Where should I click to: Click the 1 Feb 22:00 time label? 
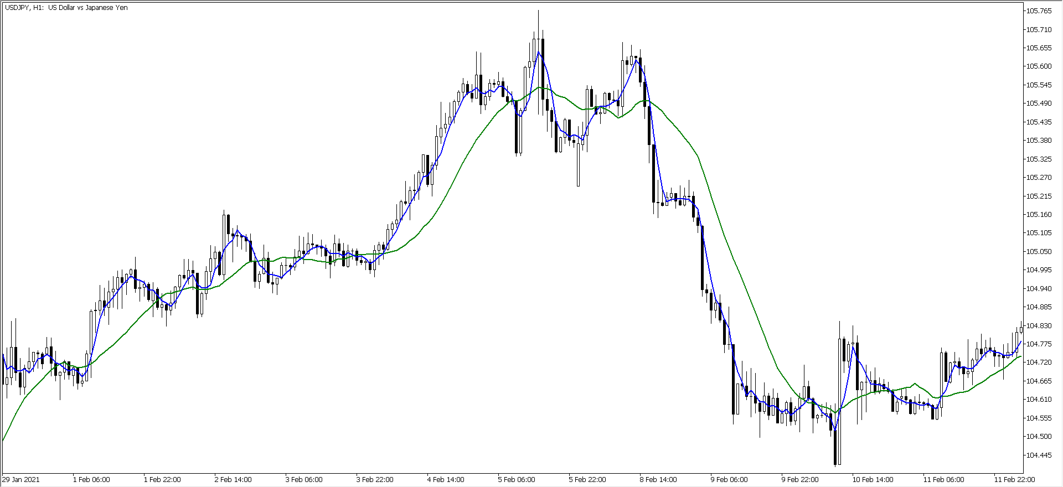coord(162,480)
